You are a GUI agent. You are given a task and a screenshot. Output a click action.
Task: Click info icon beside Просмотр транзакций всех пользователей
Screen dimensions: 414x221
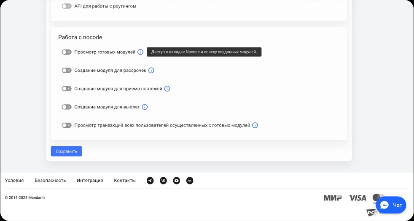tap(255, 125)
